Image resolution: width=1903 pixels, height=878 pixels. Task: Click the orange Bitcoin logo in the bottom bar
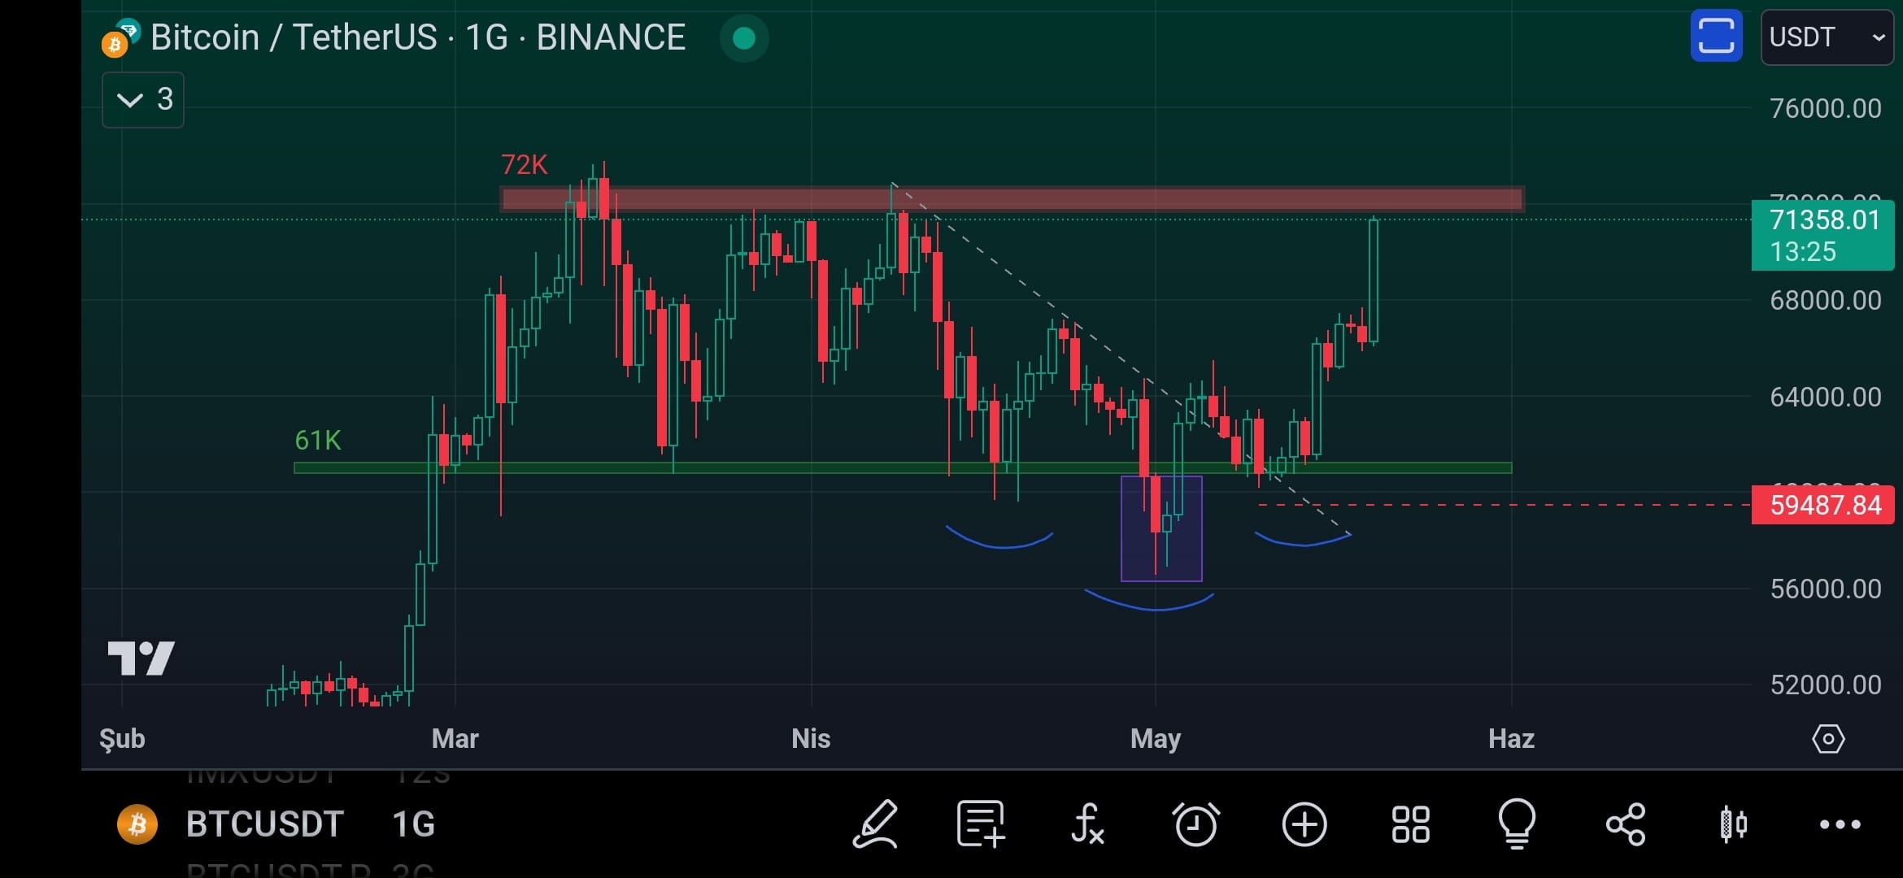[137, 824]
